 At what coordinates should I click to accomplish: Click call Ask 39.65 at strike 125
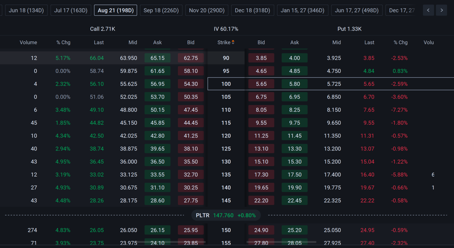(x=157, y=149)
